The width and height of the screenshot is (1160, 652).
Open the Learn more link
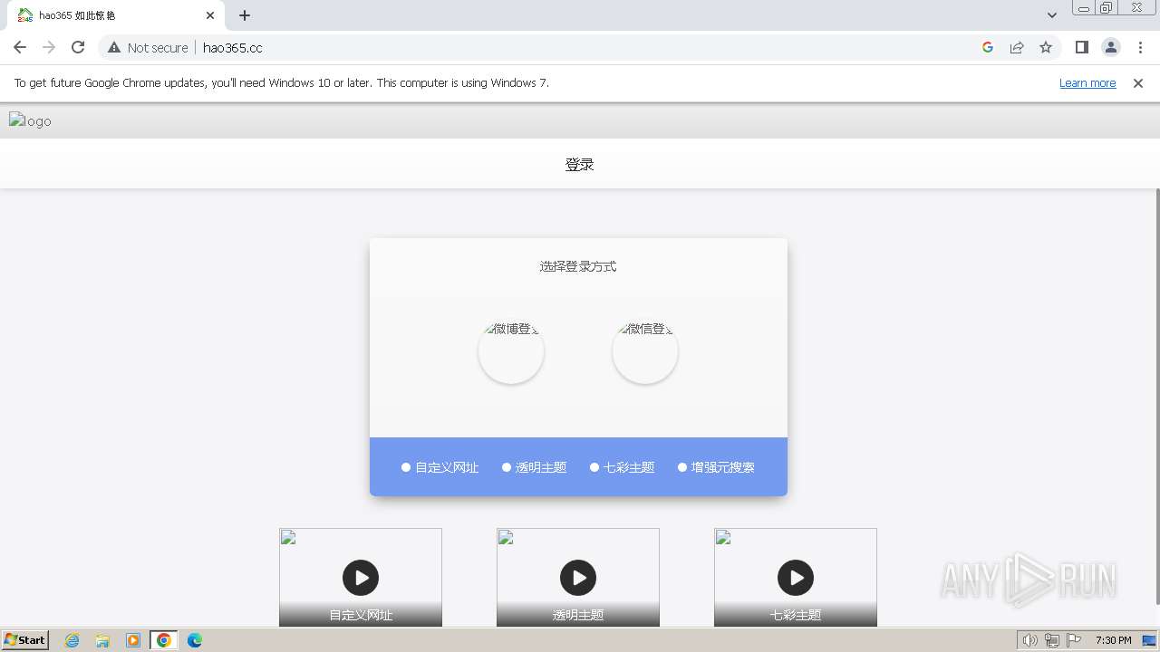1087,82
